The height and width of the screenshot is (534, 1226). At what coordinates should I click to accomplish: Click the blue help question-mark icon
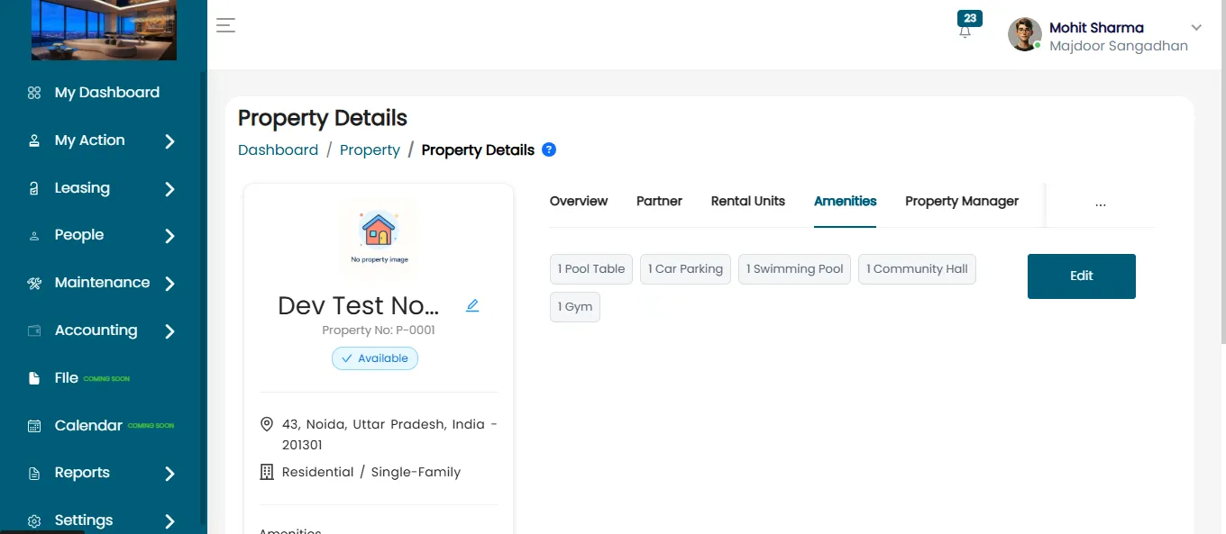(549, 149)
